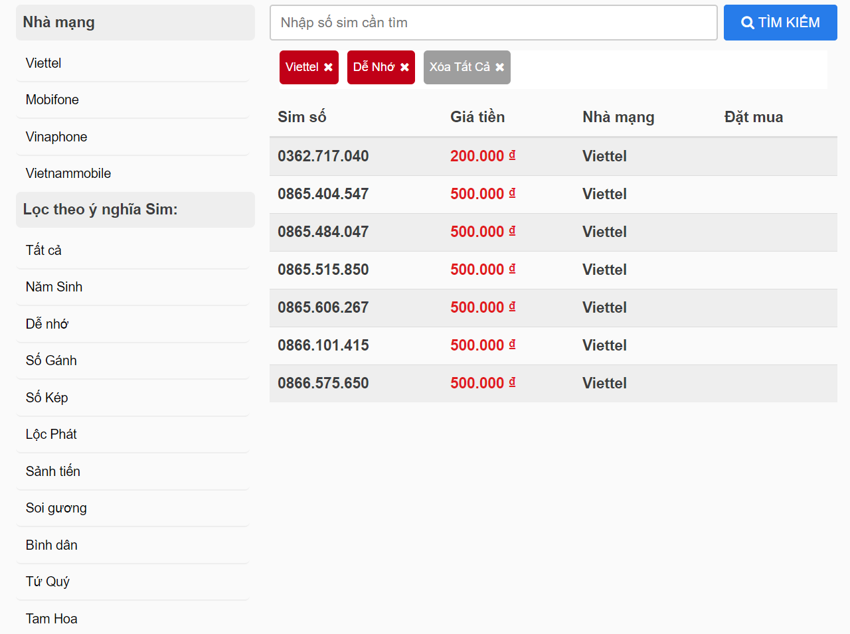Click the Xóa Tất Cả tag label
Screen dimensions: 850x634
(460, 67)
